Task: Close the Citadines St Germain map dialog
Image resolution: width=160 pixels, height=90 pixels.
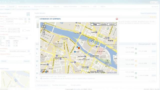Action: click(117, 19)
